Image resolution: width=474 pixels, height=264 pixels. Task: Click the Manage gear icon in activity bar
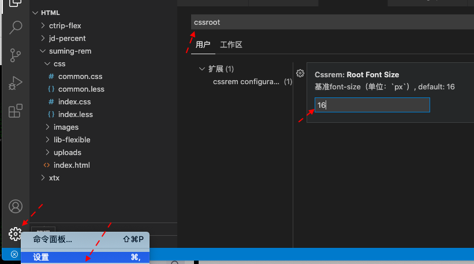[16, 233]
